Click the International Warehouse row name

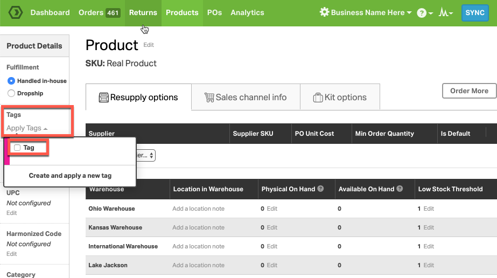coord(123,246)
